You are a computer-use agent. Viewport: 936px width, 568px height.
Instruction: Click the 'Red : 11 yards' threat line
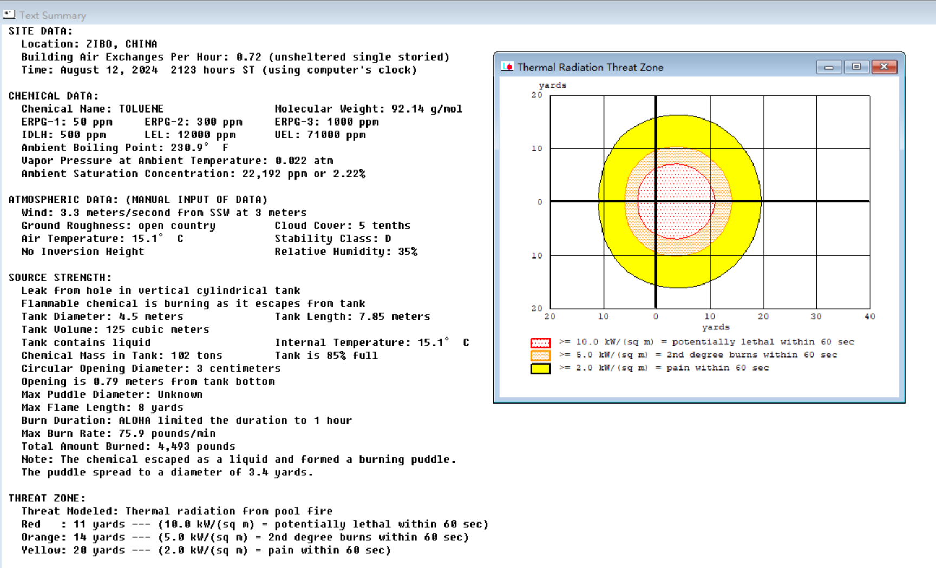(254, 524)
